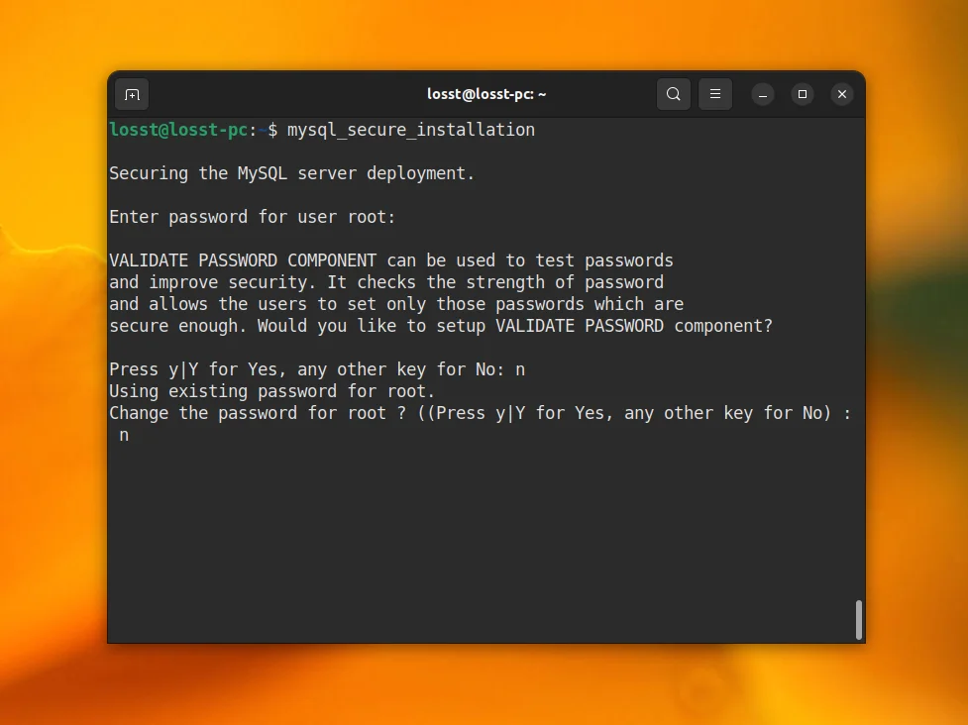
Task: Click the title losst@losst-pc: ~
Action: [486, 94]
